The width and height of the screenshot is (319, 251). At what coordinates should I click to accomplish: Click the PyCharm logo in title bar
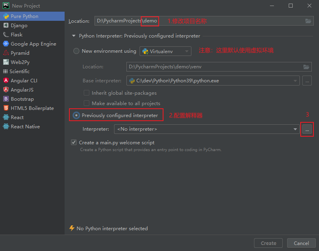click(x=6, y=6)
